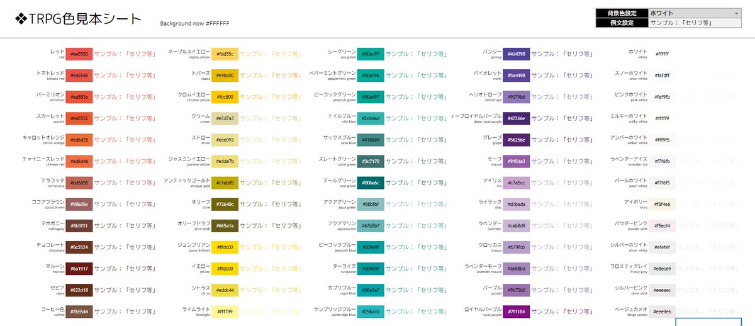Select the アクアマリン sample text
The height and width of the screenshot is (326, 755).
coord(417,225)
